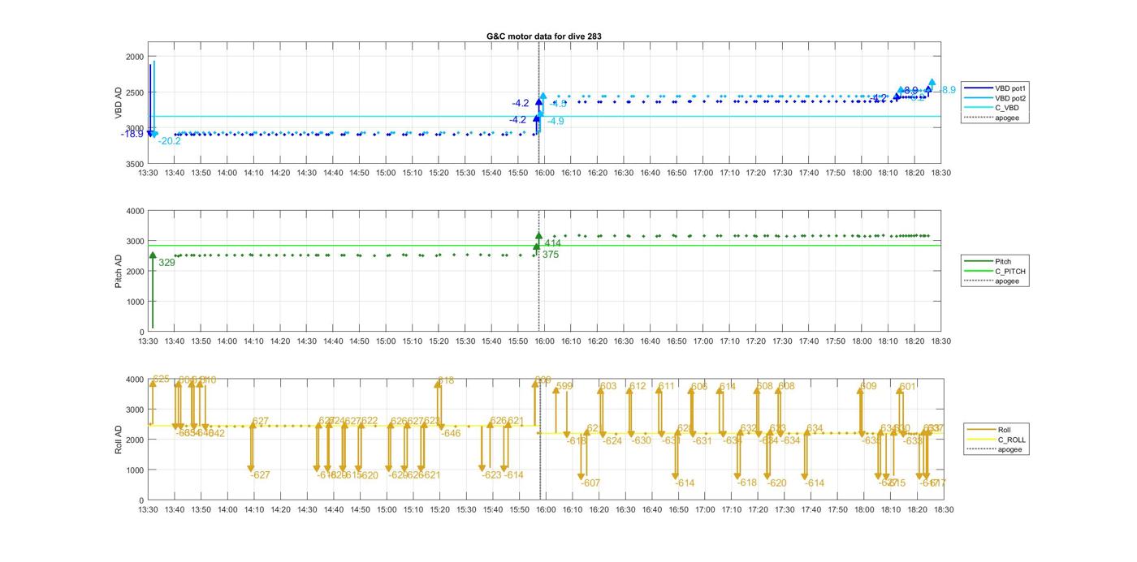Click the 18:30 tick under the Roll plot
Viewport: 1137px width, 562px height.
pyautogui.click(x=943, y=510)
